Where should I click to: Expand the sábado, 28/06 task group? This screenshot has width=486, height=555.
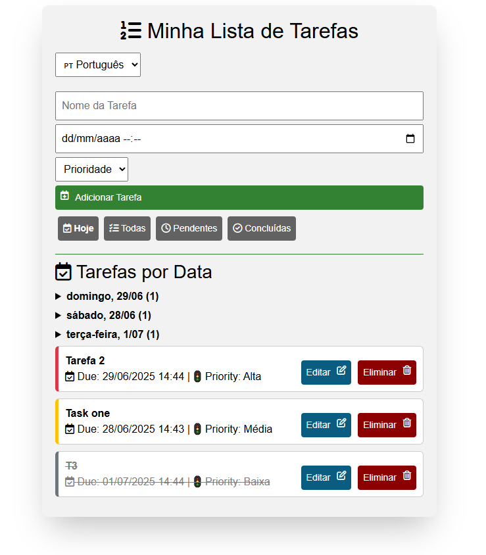(x=109, y=316)
